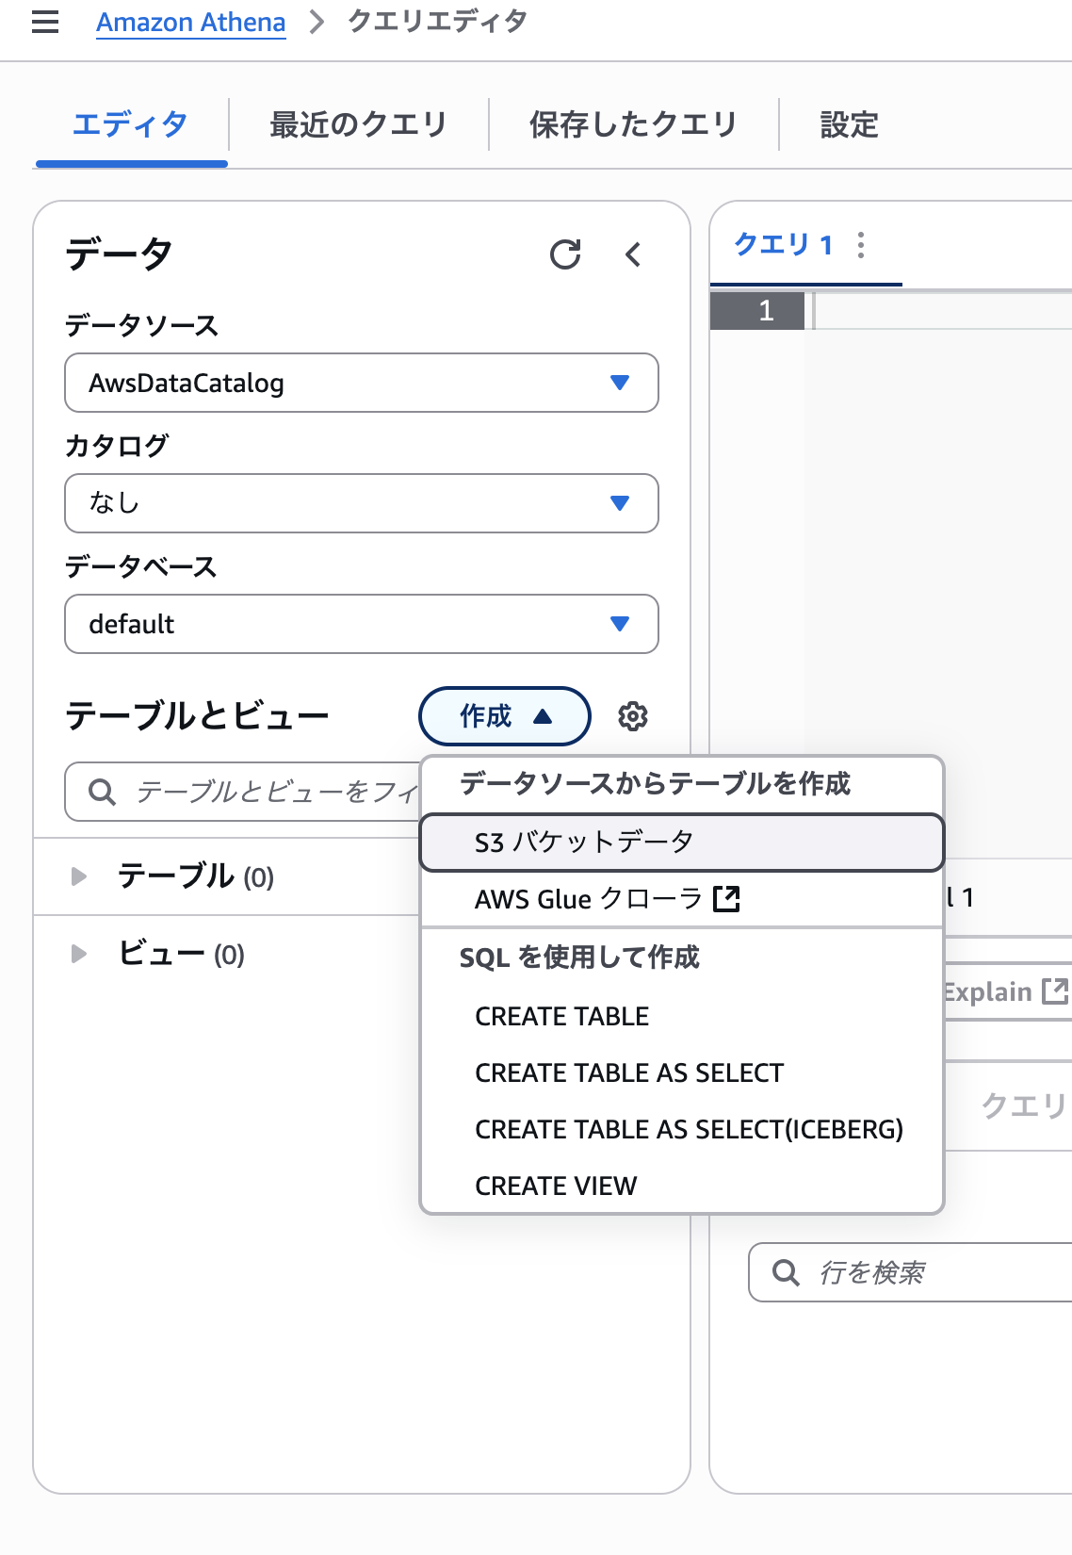Collapse the 作成 dropdown button
Viewport: 1072px width, 1555px height.
click(505, 716)
